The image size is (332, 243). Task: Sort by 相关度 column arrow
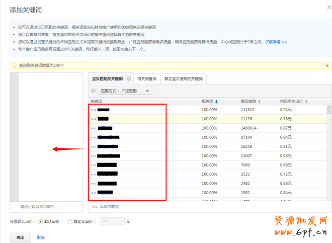216,101
